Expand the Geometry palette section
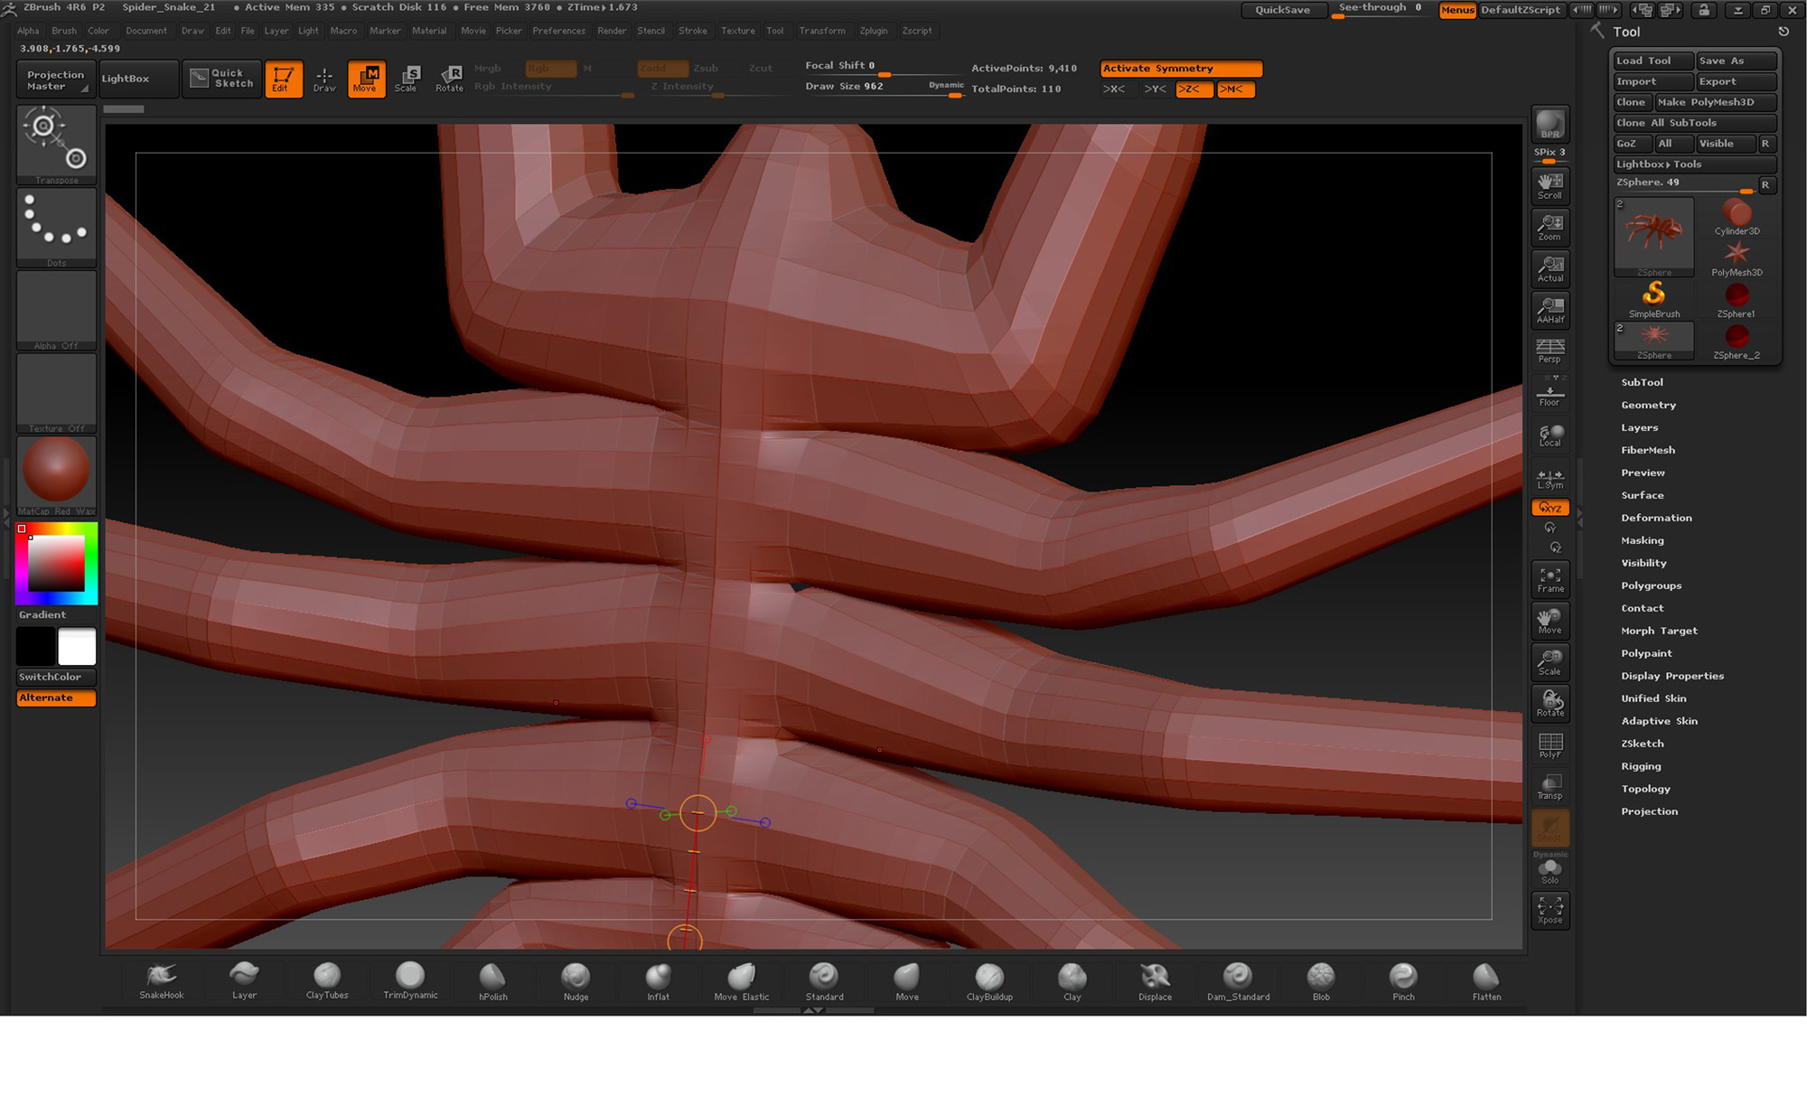1807x1114 pixels. click(x=1648, y=405)
